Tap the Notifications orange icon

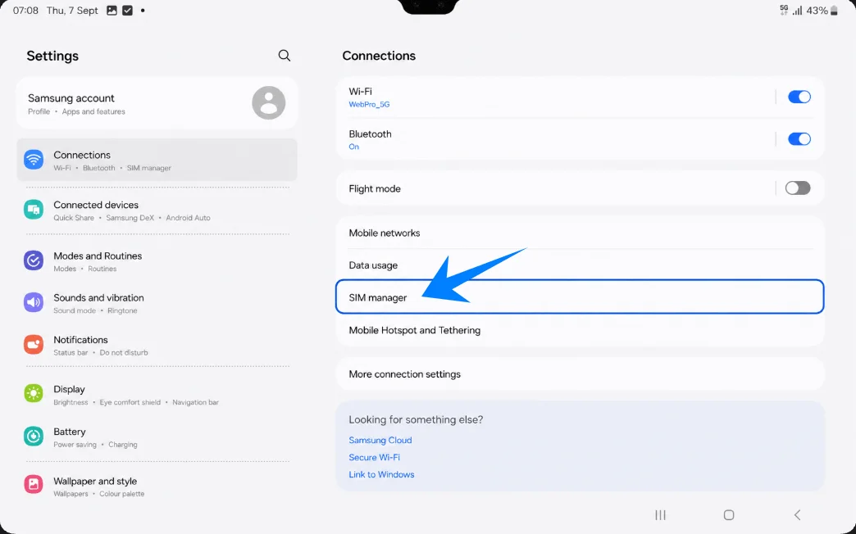34,344
